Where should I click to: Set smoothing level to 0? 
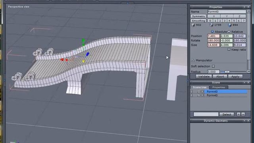210,21
